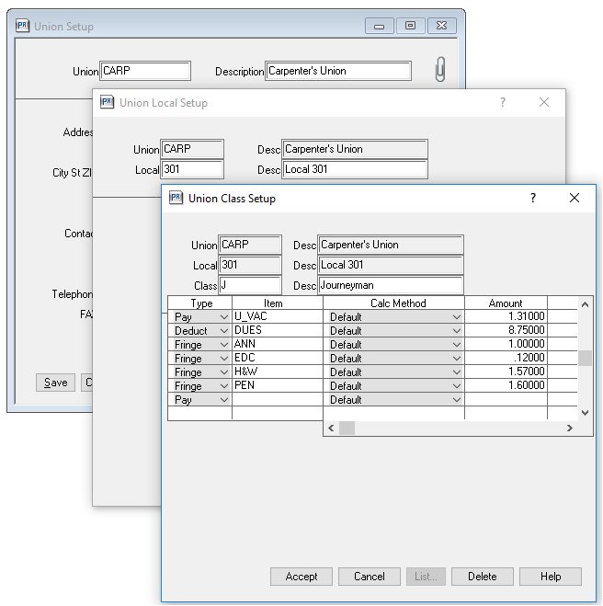The height and width of the screenshot is (606, 603).
Task: Minimize the Union Setup window
Action: (380, 26)
